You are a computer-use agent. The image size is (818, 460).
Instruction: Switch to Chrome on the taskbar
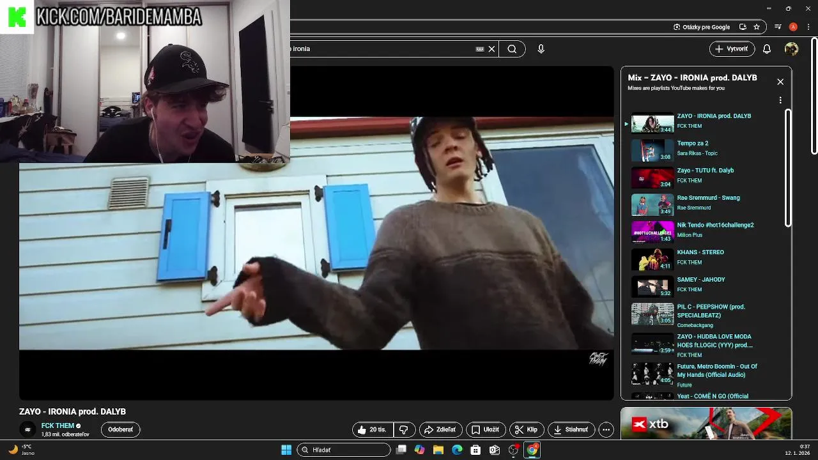click(532, 450)
